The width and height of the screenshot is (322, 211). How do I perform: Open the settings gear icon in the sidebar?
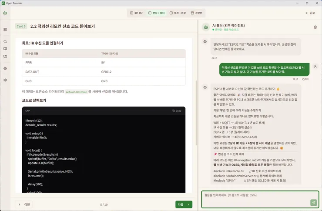coord(5,80)
